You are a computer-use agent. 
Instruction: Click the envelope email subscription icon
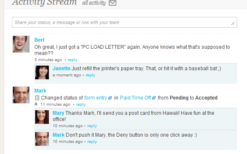pyautogui.click(x=113, y=3)
